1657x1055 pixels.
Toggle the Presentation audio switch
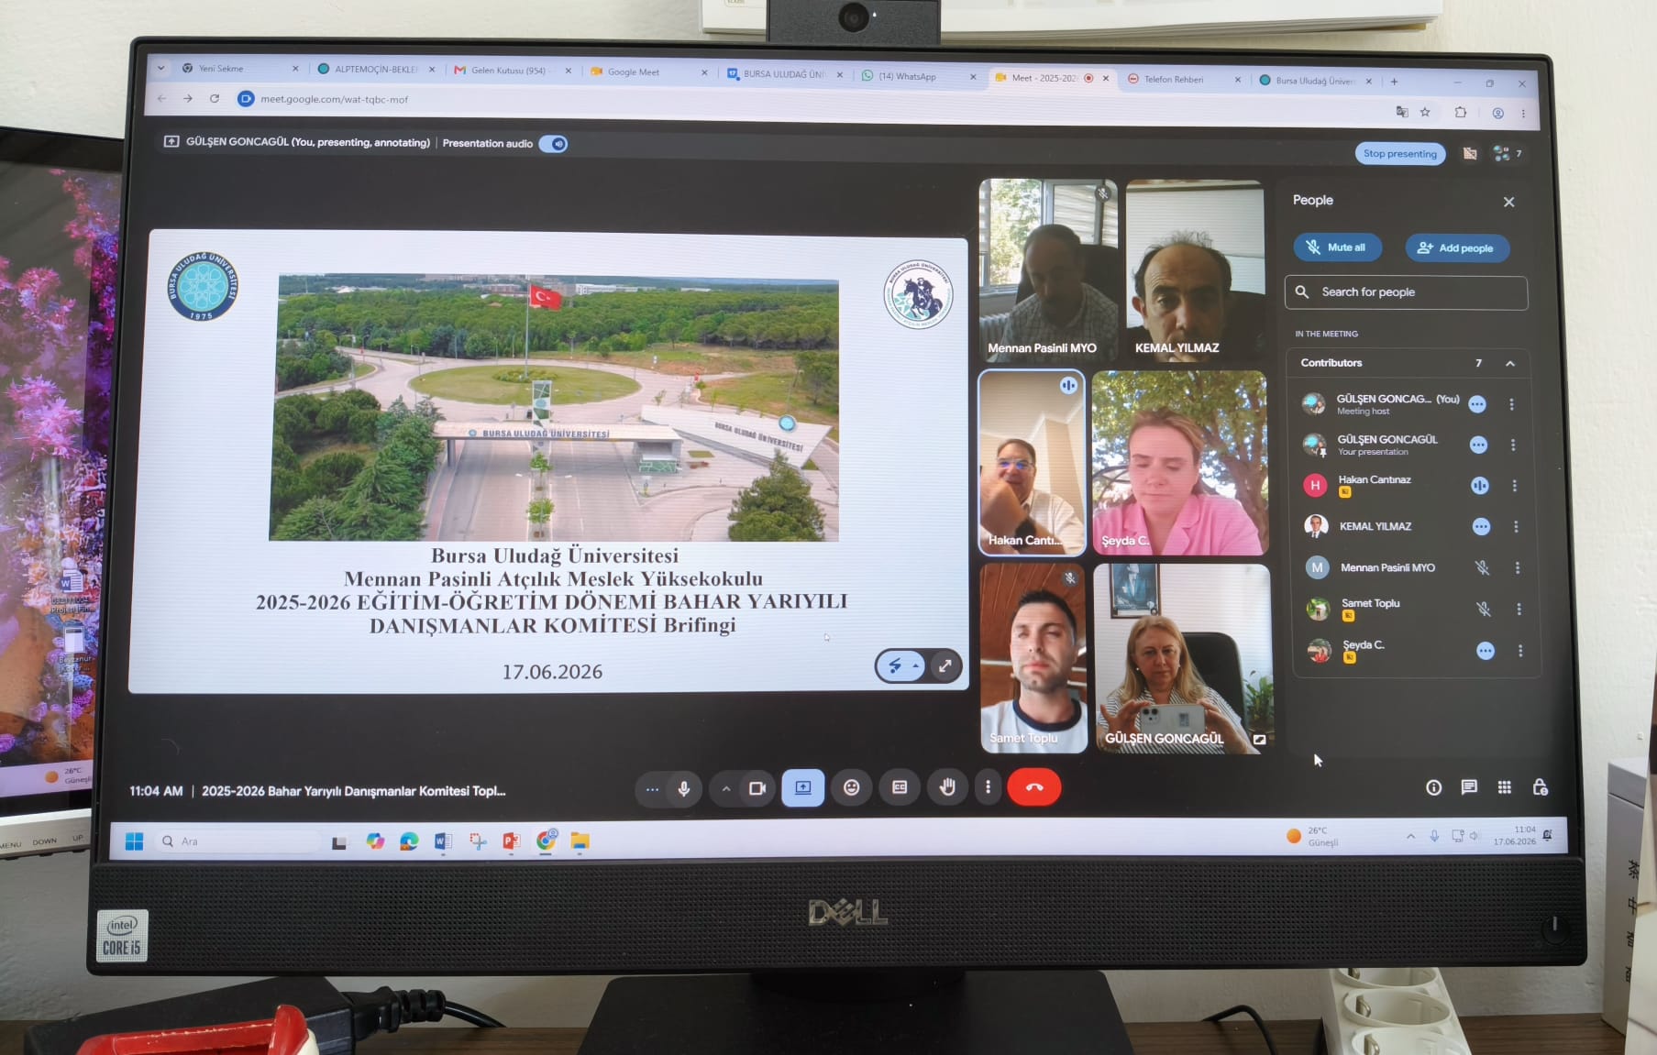(x=553, y=144)
